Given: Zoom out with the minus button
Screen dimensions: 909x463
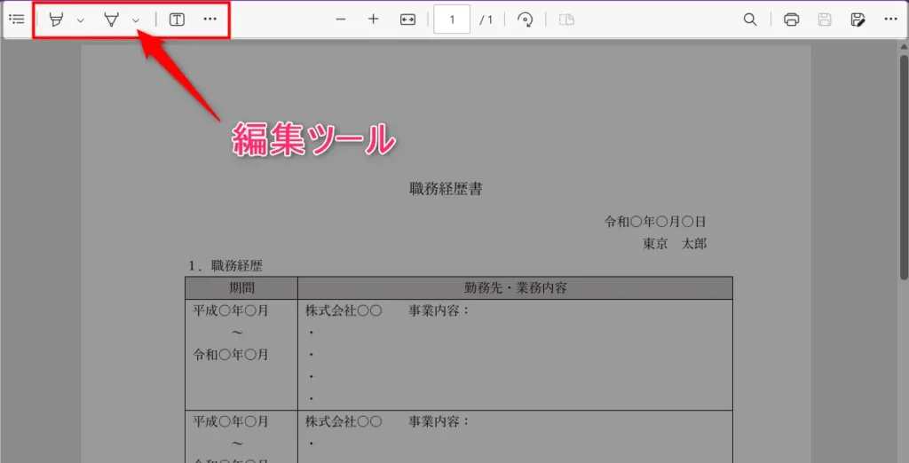Looking at the screenshot, I should click(340, 20).
